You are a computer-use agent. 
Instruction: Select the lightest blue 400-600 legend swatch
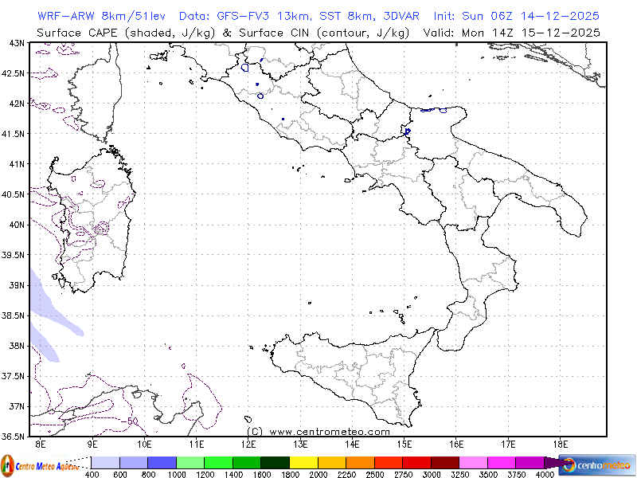click(x=105, y=463)
